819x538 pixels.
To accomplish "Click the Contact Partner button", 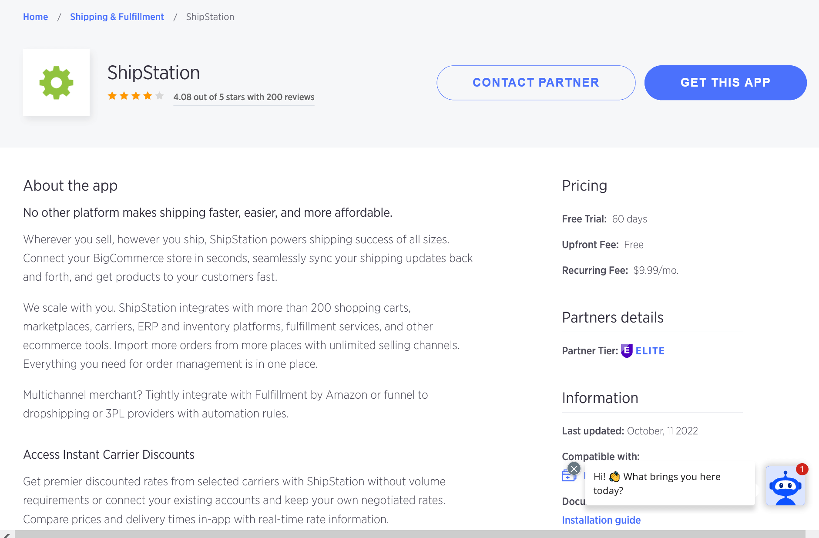I will 536,83.
